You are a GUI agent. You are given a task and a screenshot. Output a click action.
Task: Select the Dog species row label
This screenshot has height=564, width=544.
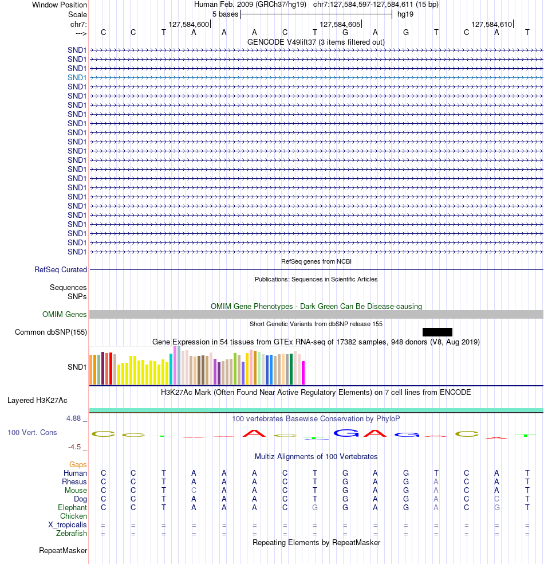click(x=81, y=499)
